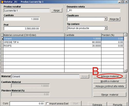Save the recipe with Salveaza
The width and height of the screenshot is (129, 106).
tap(97, 104)
